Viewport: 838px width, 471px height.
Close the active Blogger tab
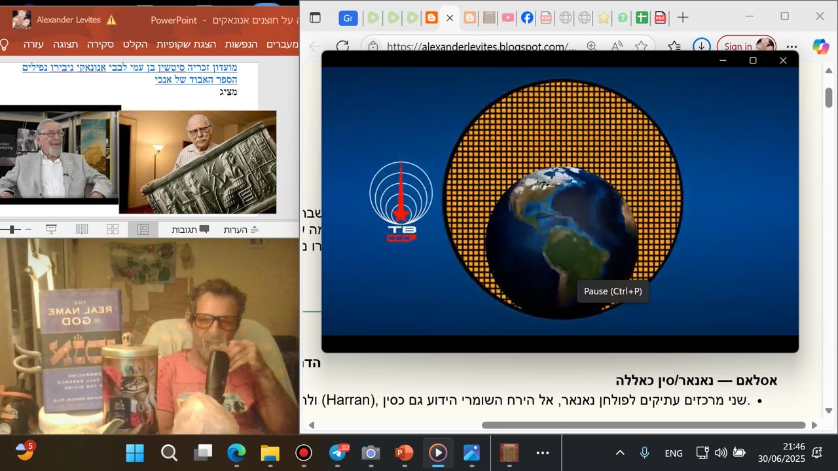pyautogui.click(x=450, y=18)
